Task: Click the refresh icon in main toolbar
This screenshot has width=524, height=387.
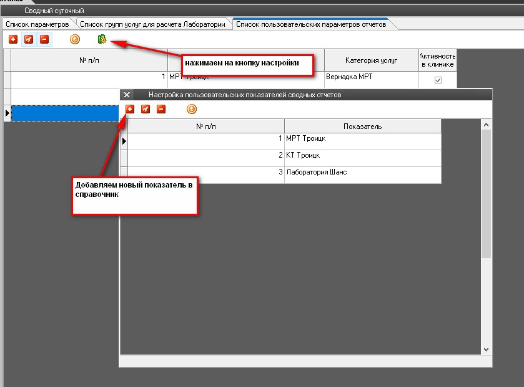Action: pyautogui.click(x=75, y=39)
